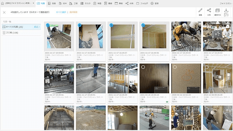Open the worker on floor with green sheets thumbnail

154,118
